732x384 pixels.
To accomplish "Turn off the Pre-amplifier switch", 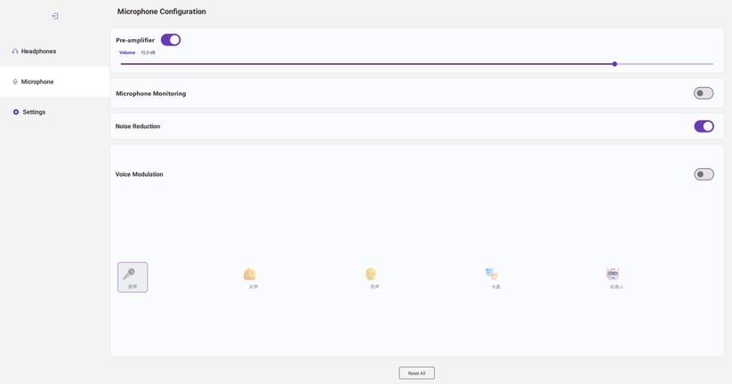I will [x=171, y=40].
